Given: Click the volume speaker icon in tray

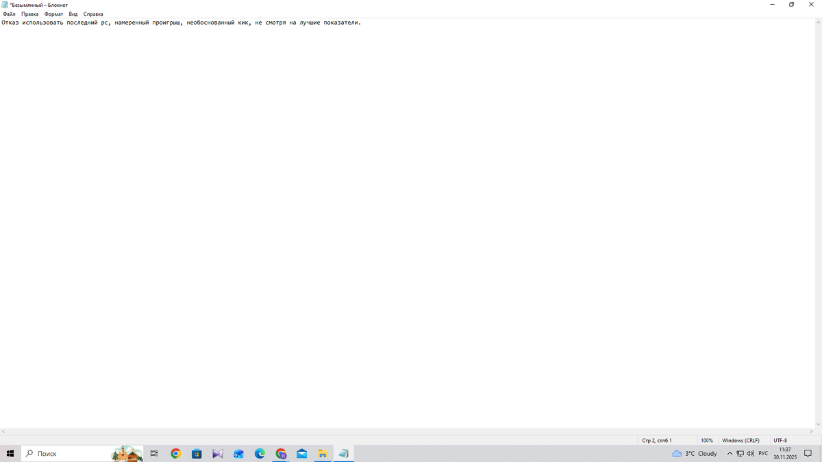Looking at the screenshot, I should (750, 454).
